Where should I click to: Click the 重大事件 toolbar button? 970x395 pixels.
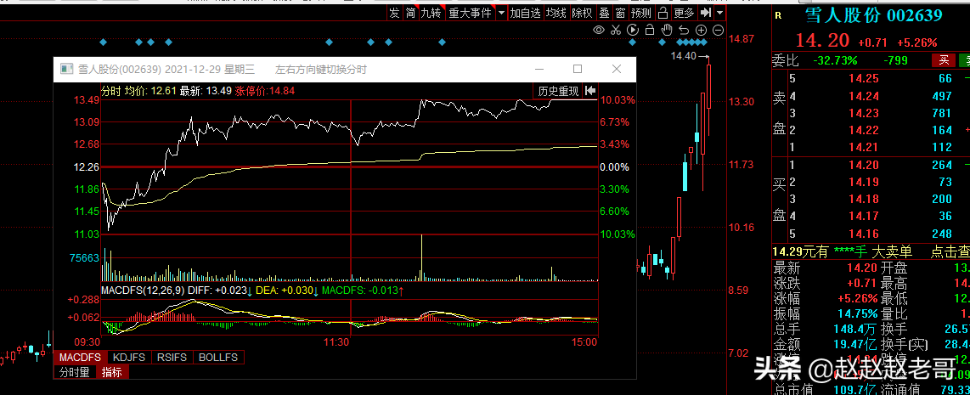(471, 13)
